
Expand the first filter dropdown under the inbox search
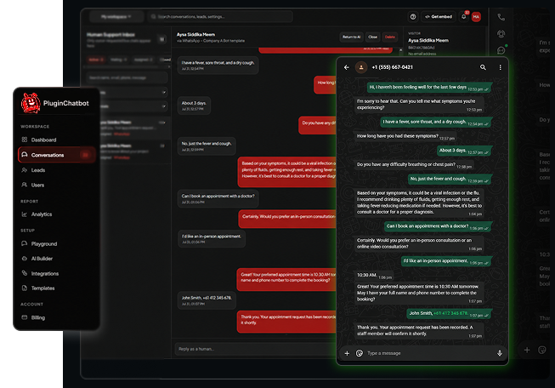pos(133,93)
